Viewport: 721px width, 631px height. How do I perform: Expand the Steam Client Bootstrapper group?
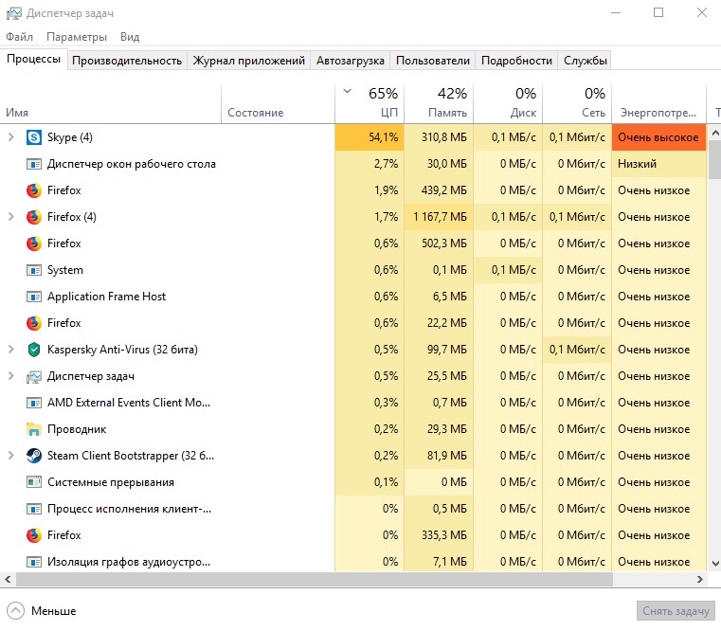[x=11, y=456]
